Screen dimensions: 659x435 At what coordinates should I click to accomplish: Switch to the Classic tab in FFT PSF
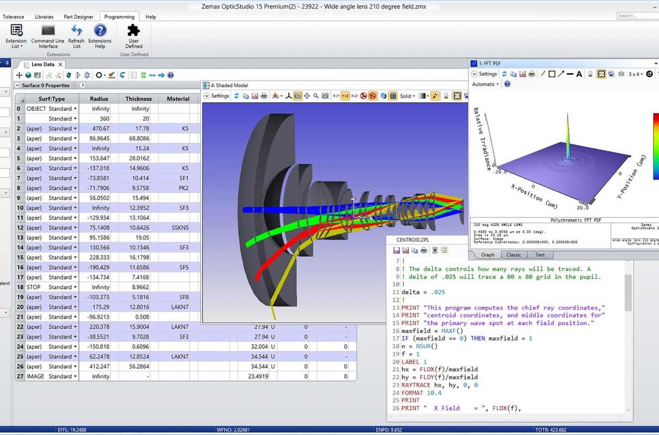point(513,255)
